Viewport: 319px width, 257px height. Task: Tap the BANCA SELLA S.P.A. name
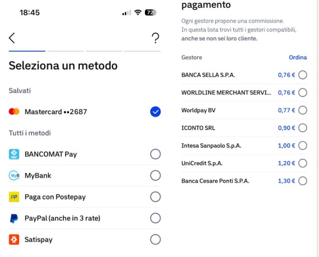pos(208,75)
